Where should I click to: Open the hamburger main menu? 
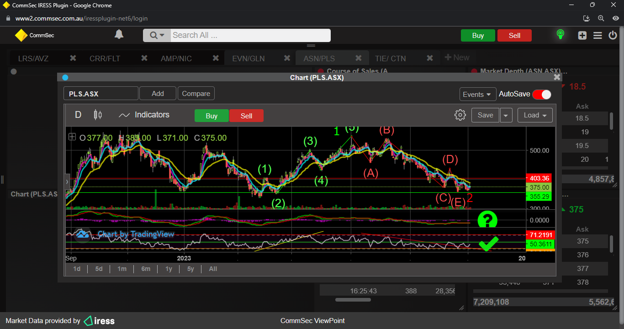click(598, 35)
